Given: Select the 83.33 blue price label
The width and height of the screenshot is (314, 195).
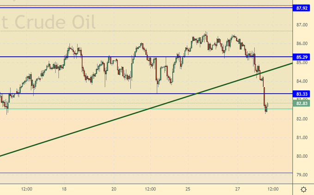Looking at the screenshot, I should point(302,94).
